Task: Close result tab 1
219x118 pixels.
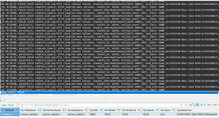Action: pos(4,101)
